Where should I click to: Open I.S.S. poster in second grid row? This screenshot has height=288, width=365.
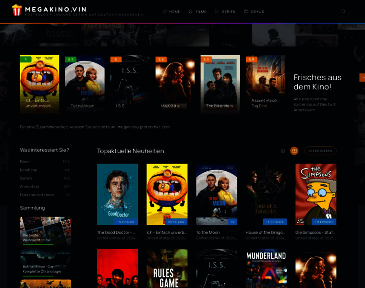(217, 268)
